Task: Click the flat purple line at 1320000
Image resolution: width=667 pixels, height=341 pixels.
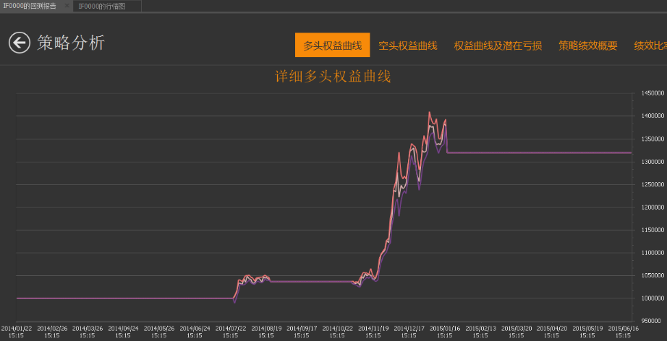Action: (x=539, y=152)
